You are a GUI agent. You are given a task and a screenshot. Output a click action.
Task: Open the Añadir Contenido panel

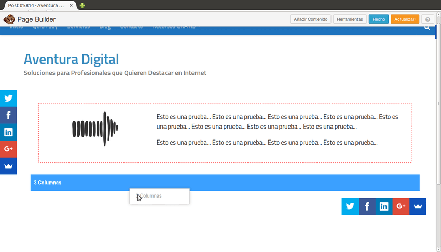(310, 19)
